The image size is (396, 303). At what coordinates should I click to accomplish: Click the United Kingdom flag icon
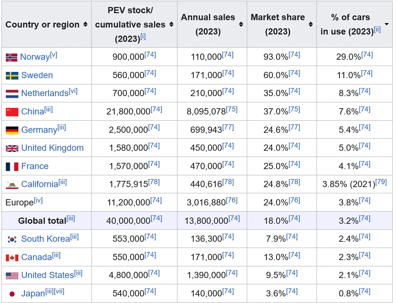click(x=12, y=148)
